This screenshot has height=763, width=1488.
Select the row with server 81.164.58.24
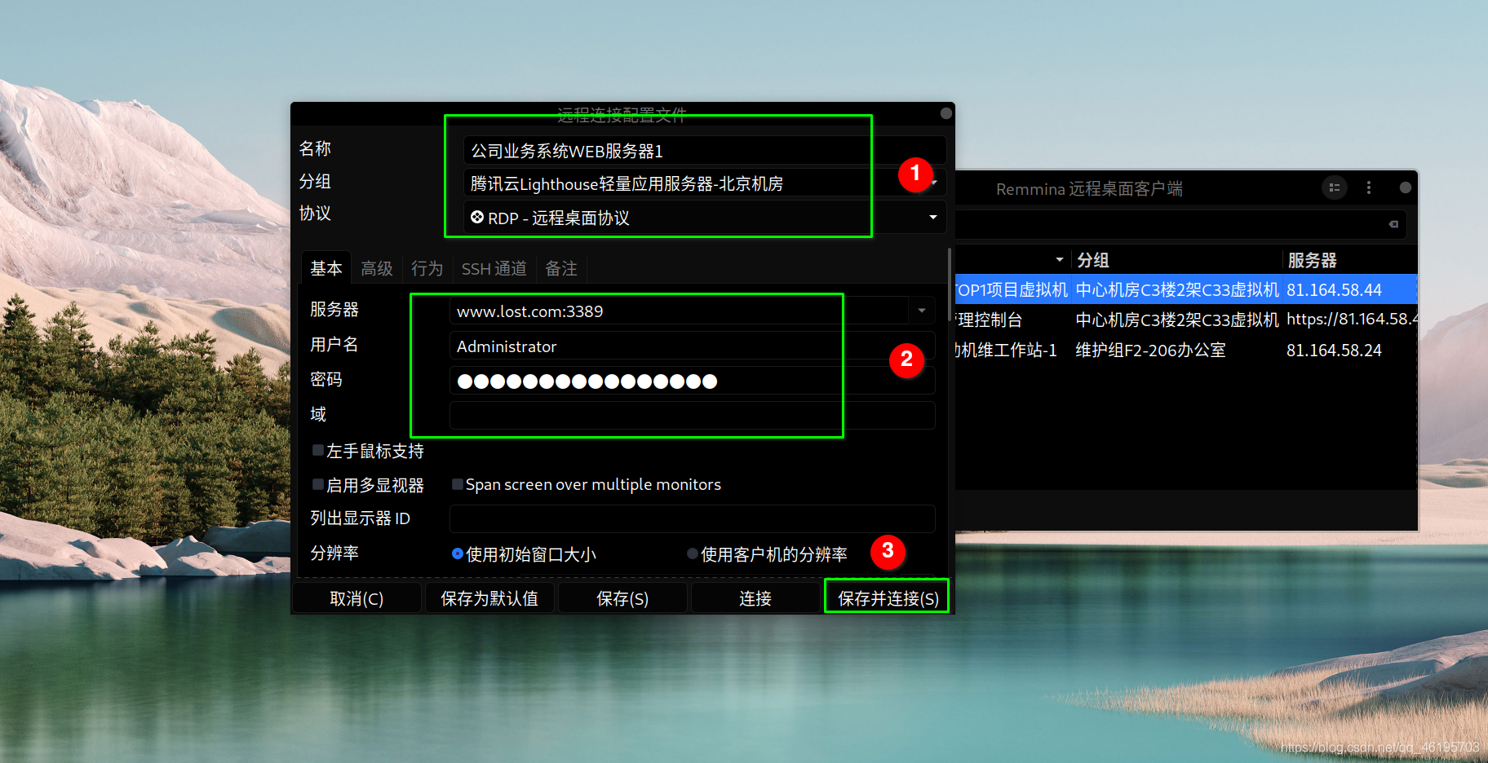[x=1186, y=350]
